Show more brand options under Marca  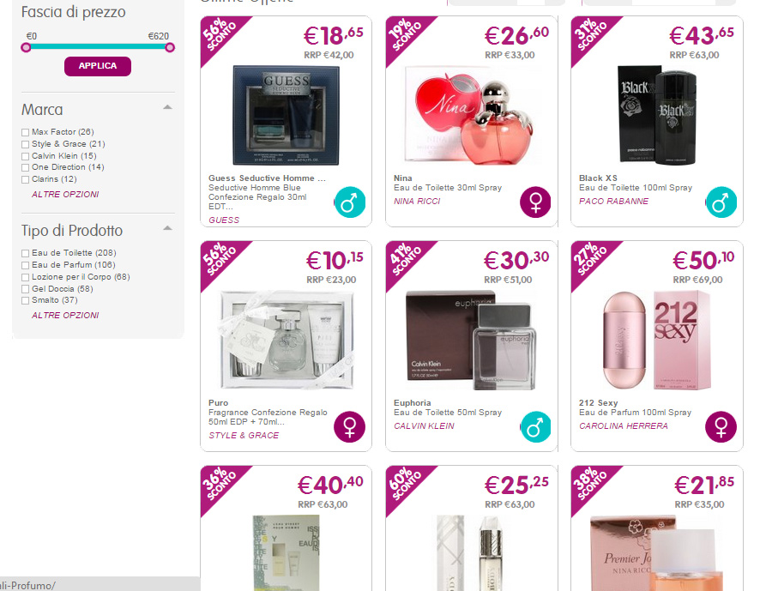65,195
